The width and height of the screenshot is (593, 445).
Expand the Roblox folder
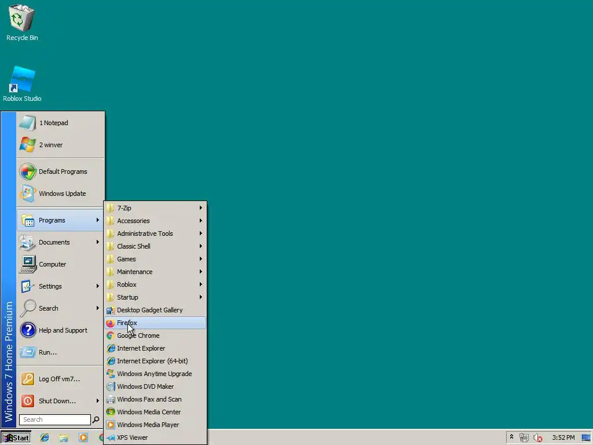(155, 284)
